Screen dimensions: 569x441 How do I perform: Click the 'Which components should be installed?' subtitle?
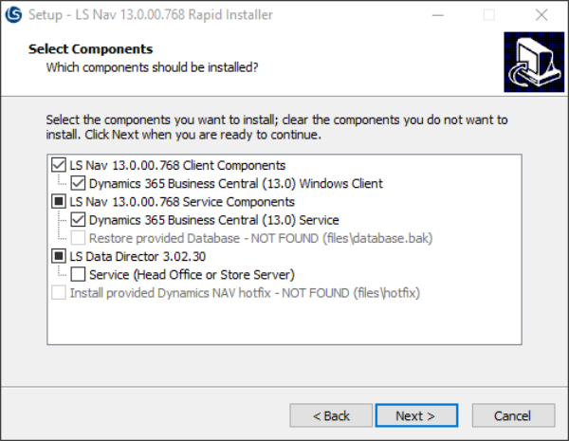click(x=153, y=67)
